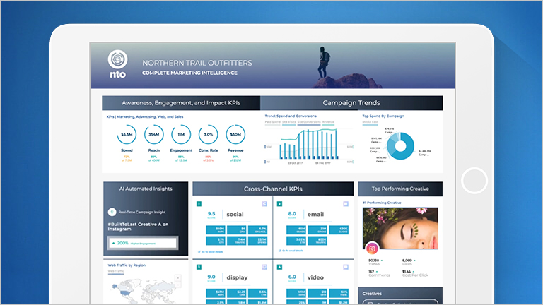Image resolution: width=543 pixels, height=305 pixels.
Task: Click the 354M Reach gauge
Action: tap(153, 135)
